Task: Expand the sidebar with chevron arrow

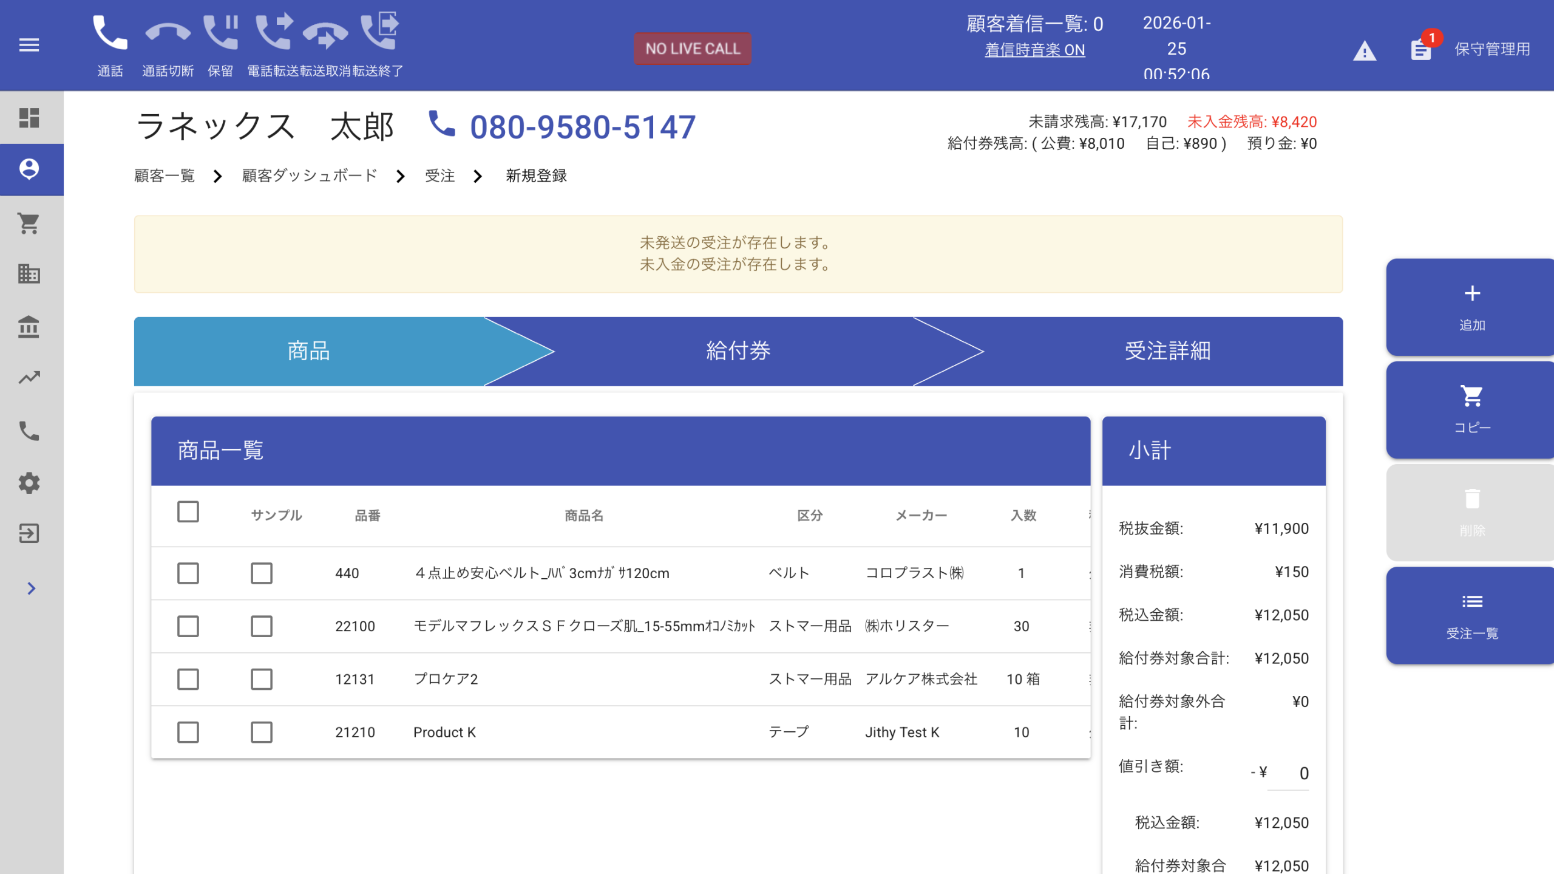Action: pos(32,589)
